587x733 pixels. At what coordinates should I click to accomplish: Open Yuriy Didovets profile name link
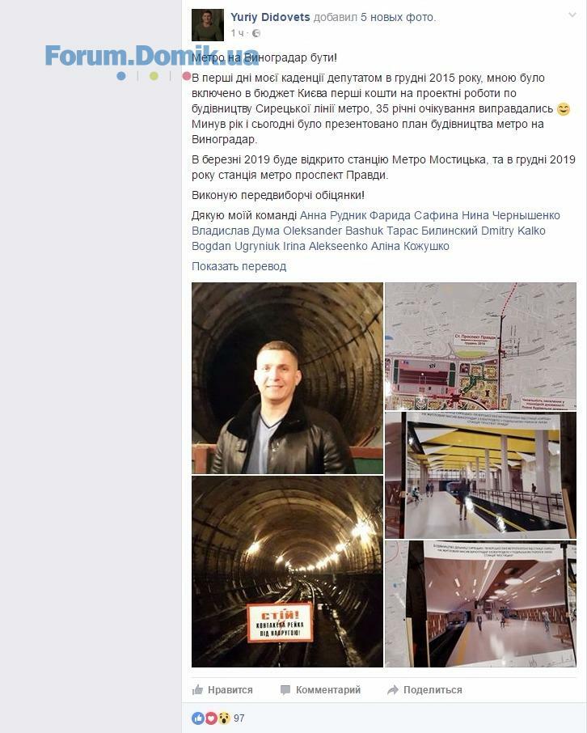(x=270, y=17)
